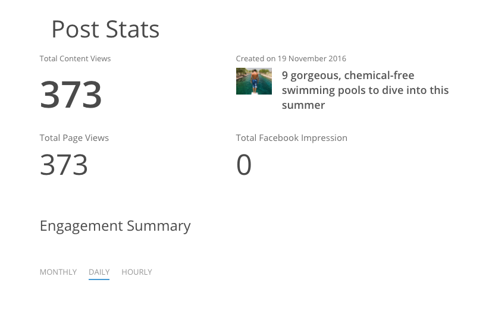Click the word 'summer' ending the article title
Viewport: 492px width, 311px height.
(303, 105)
